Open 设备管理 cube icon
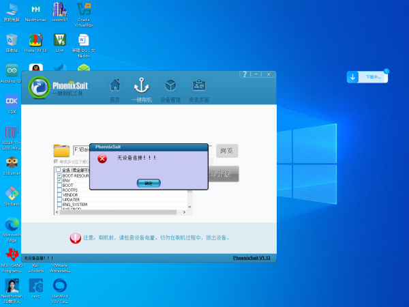Image resolution: width=409 pixels, height=307 pixels. point(170,87)
